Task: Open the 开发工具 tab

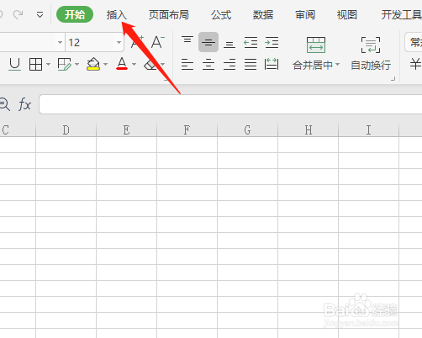Action: (401, 14)
